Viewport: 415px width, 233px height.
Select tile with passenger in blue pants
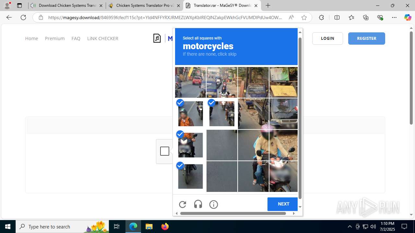253,176
